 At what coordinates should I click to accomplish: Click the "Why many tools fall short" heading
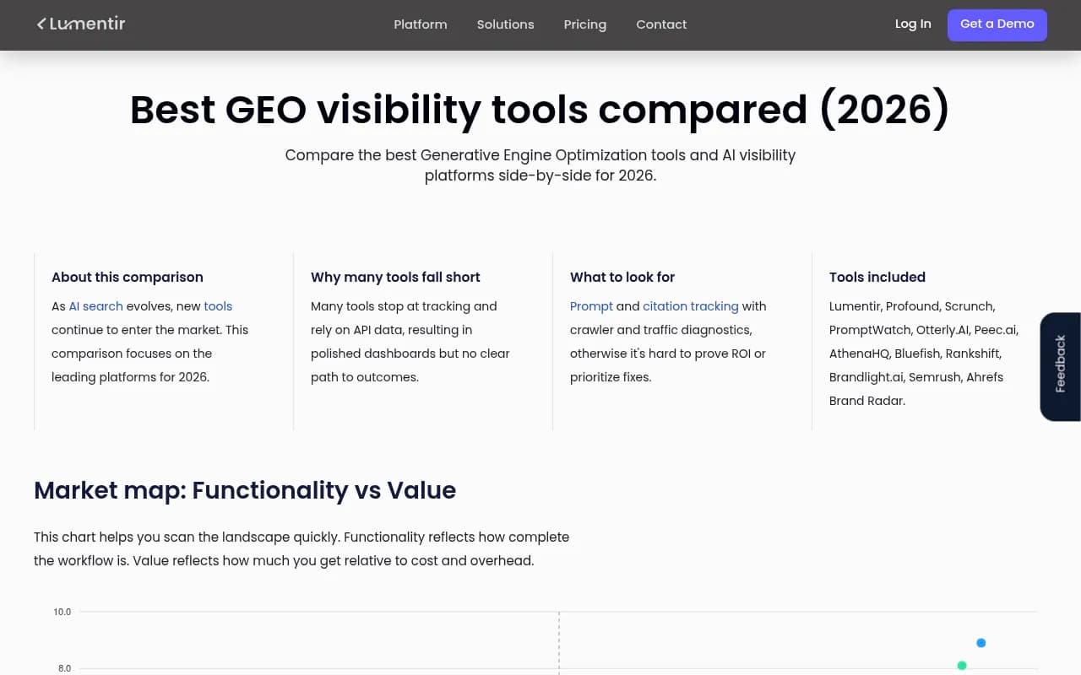(x=395, y=277)
